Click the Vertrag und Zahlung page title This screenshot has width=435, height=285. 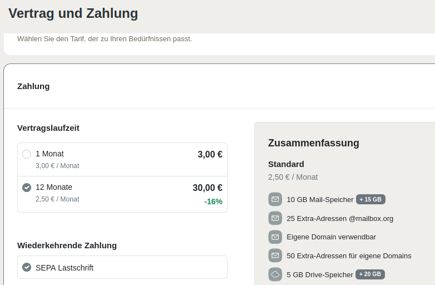[73, 13]
